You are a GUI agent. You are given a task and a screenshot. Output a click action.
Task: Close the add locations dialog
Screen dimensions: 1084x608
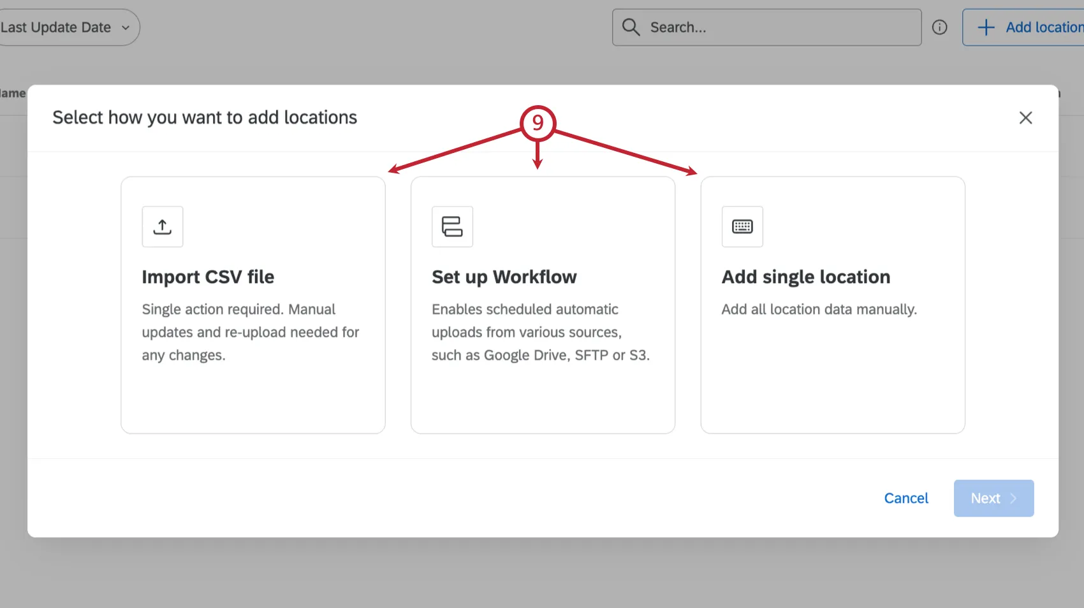pos(1025,118)
